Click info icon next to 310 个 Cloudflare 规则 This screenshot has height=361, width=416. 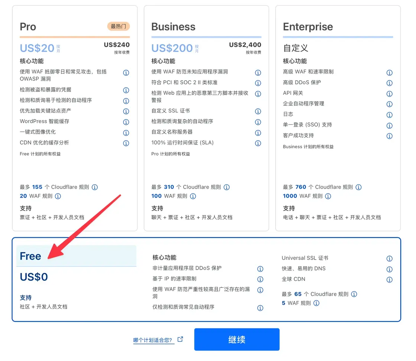tap(227, 187)
